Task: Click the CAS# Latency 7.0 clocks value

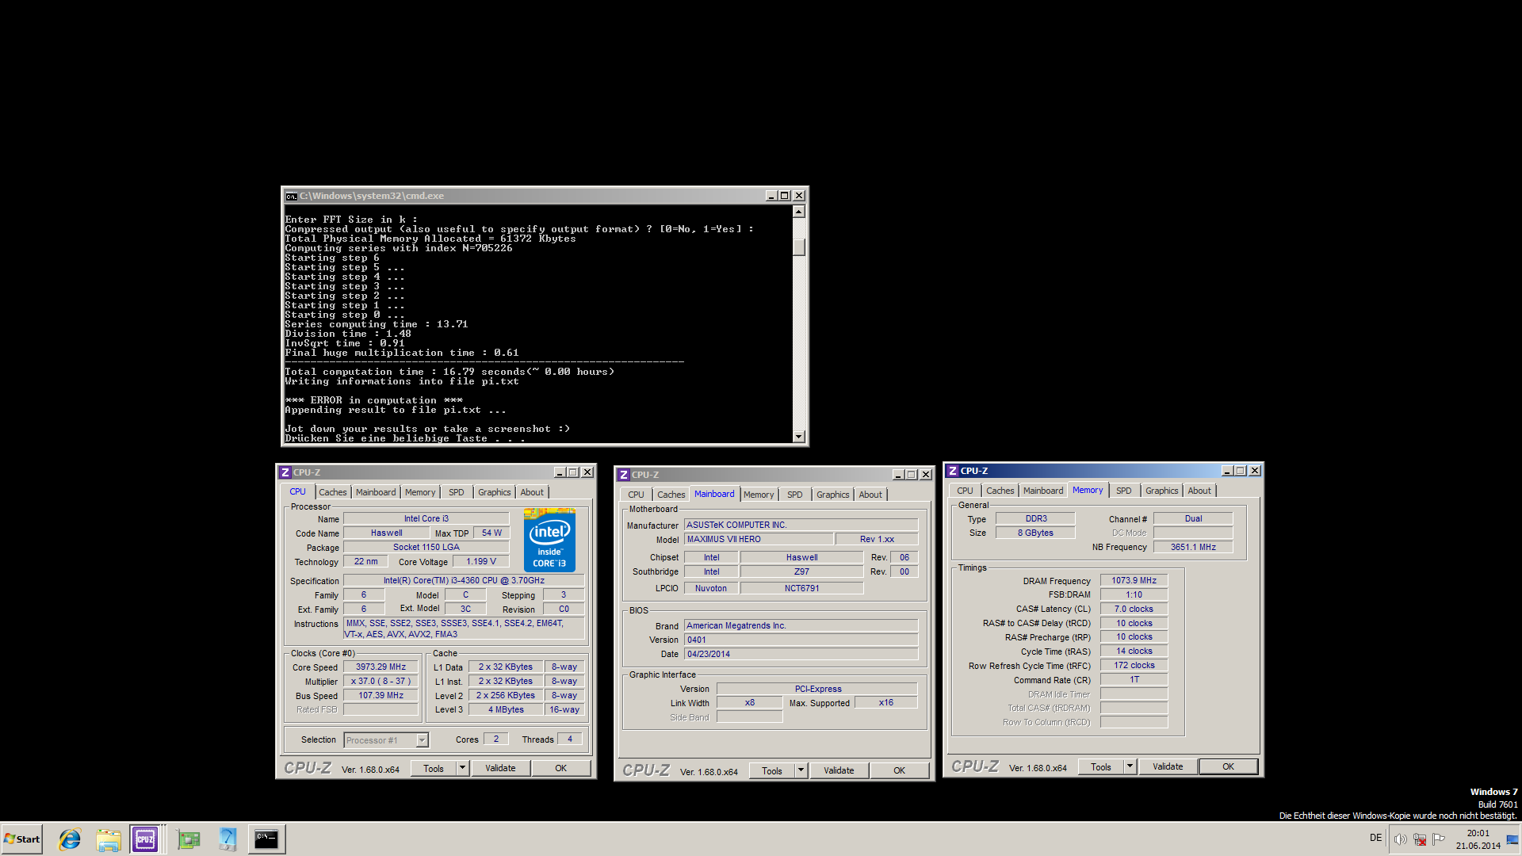Action: tap(1134, 609)
